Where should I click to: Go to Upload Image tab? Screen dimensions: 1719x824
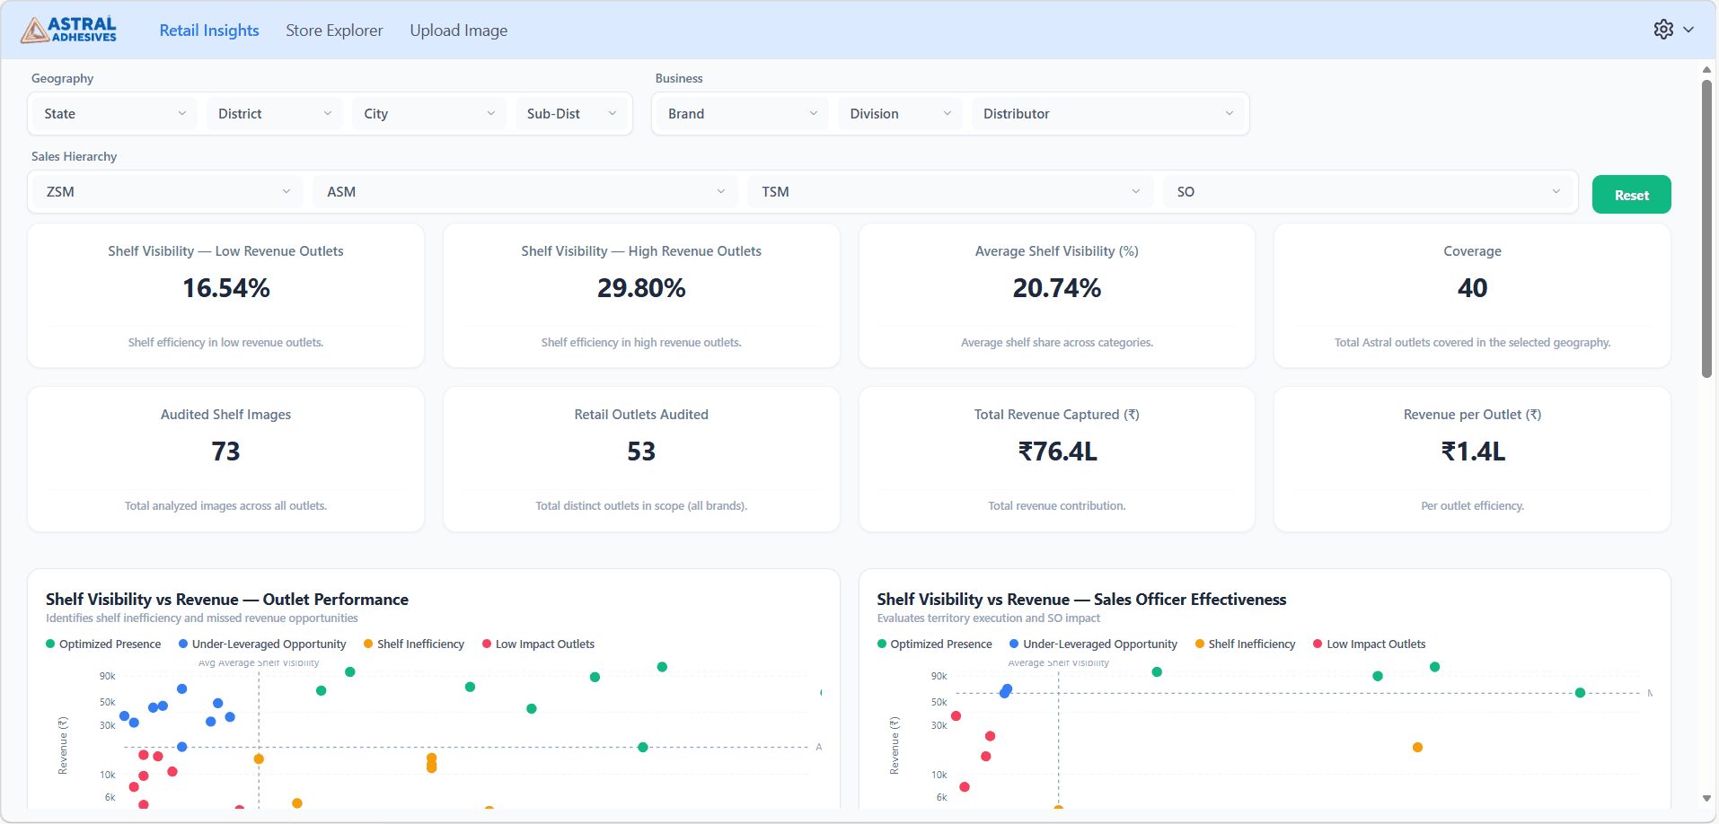[459, 31]
